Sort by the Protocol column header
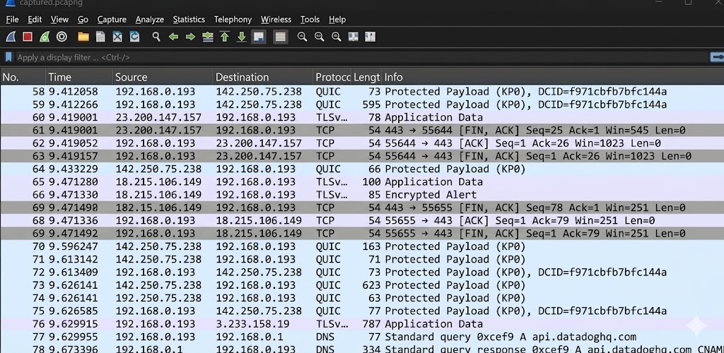This screenshot has width=724, height=353. pos(332,77)
